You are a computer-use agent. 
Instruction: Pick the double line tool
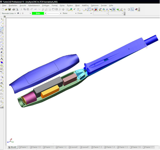(x=2, y=35)
